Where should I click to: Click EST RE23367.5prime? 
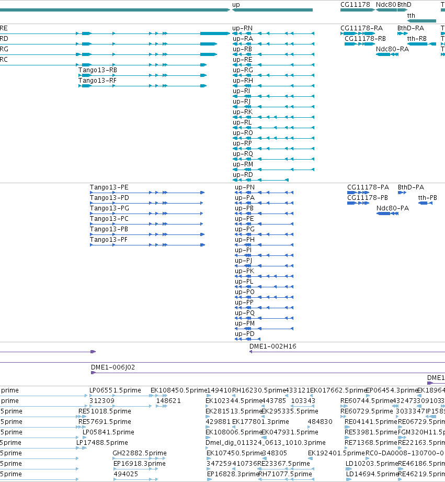(x=283, y=464)
